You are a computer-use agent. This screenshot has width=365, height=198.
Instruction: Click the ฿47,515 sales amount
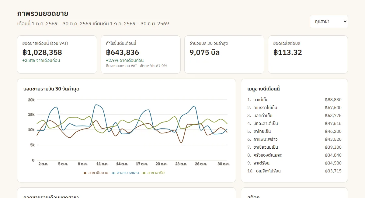point(333,123)
